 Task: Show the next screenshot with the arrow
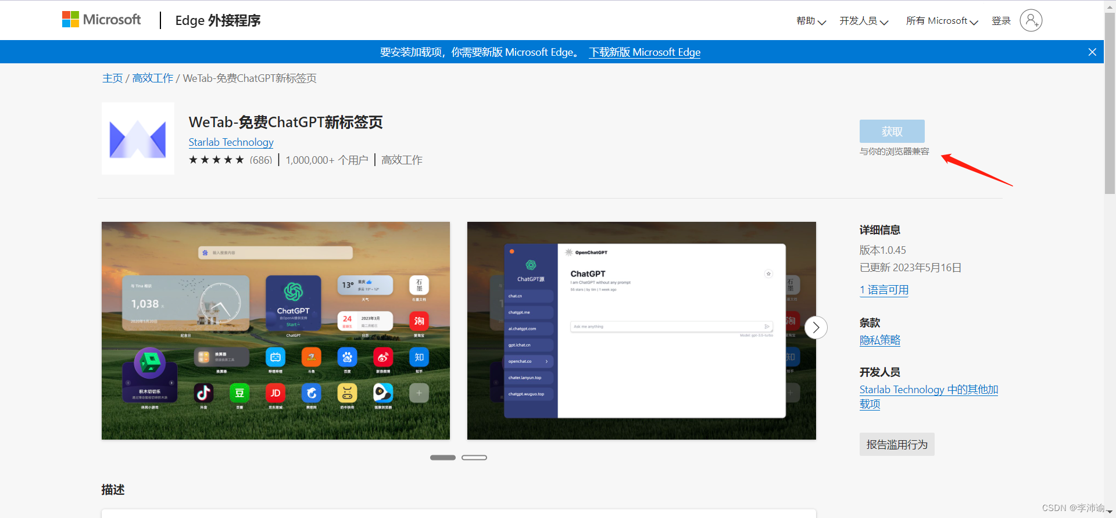click(815, 328)
